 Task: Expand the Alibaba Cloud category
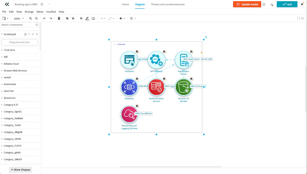pyautogui.click(x=19, y=64)
